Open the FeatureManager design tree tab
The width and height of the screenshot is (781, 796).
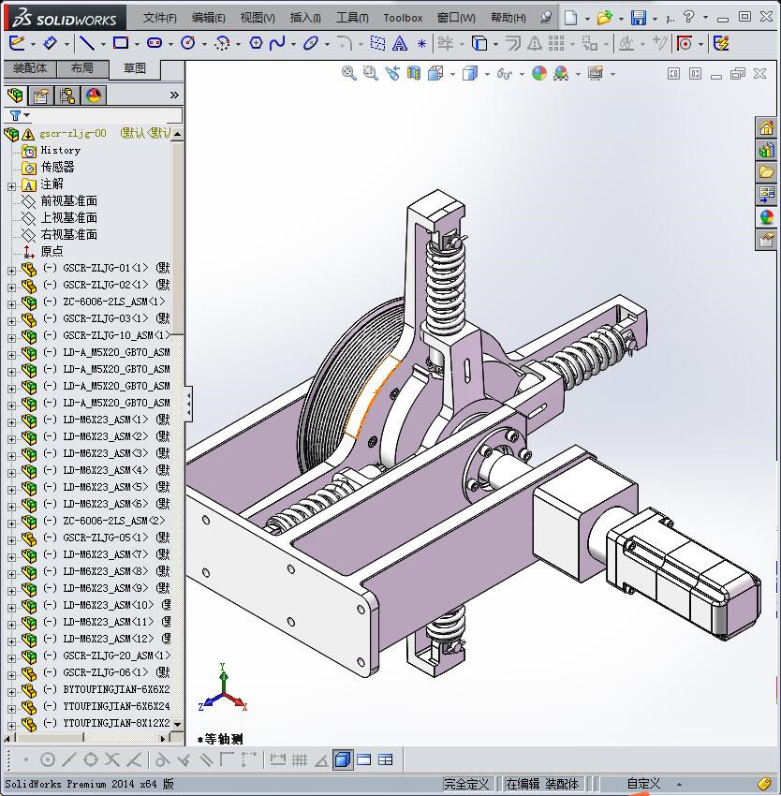tap(15, 95)
